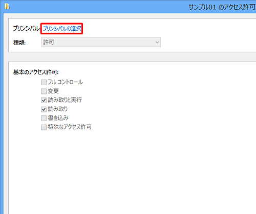Expand the chevron arrow of the 種類 dropdown
Image resolution: width=256 pixels, height=214 pixels.
point(157,42)
